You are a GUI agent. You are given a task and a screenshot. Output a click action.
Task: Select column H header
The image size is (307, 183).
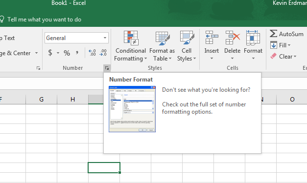(72, 100)
